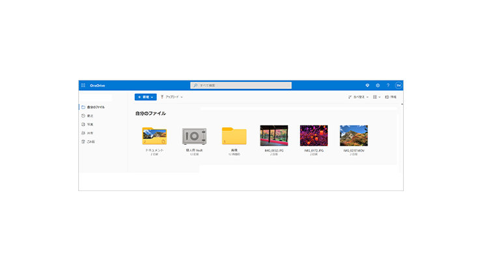Open the IMG_0172.JPG lantern thumbnail
The height and width of the screenshot is (271, 482).
[x=314, y=135]
